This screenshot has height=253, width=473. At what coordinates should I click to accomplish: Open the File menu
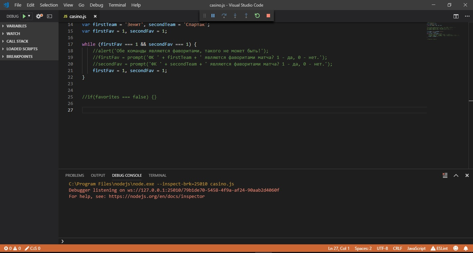coord(18,5)
